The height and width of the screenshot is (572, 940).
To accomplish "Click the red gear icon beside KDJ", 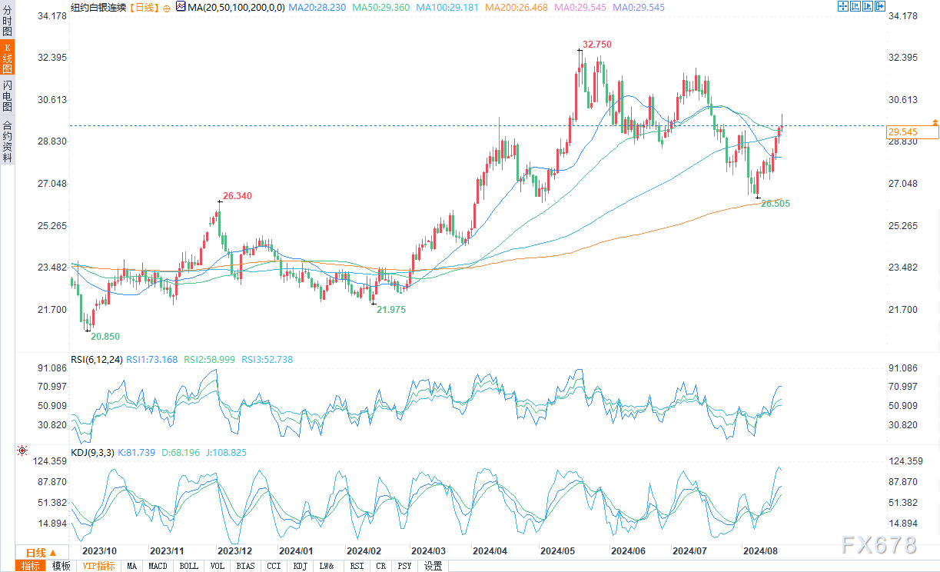I will [22, 452].
